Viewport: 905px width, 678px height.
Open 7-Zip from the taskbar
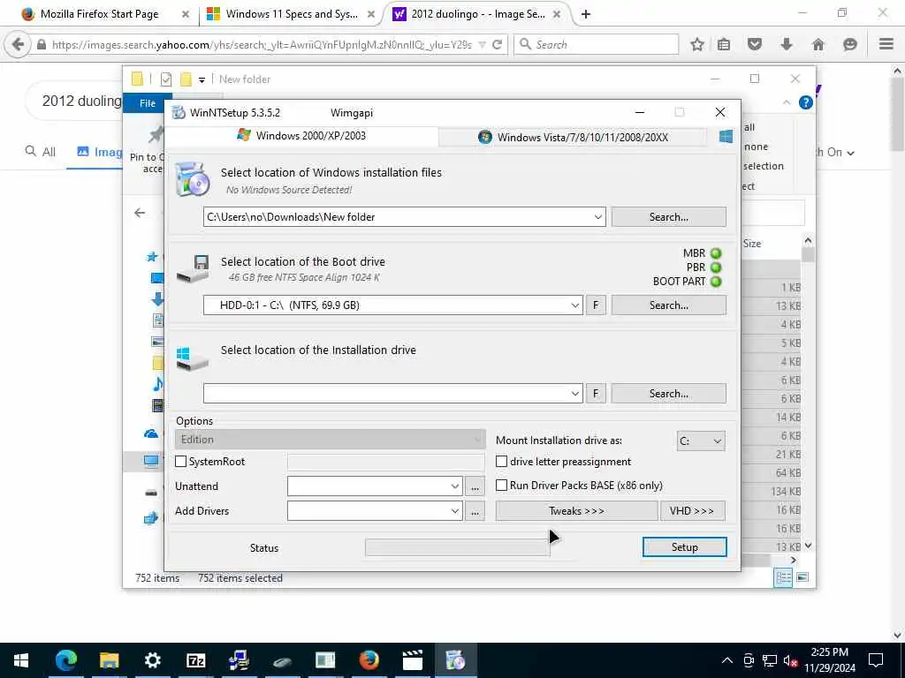195,660
